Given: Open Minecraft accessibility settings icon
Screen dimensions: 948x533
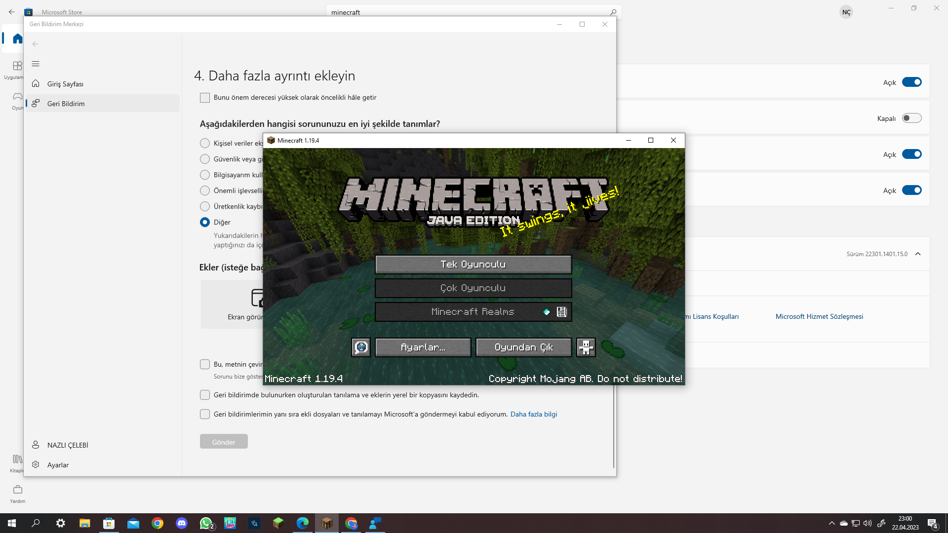Looking at the screenshot, I should tap(586, 347).
